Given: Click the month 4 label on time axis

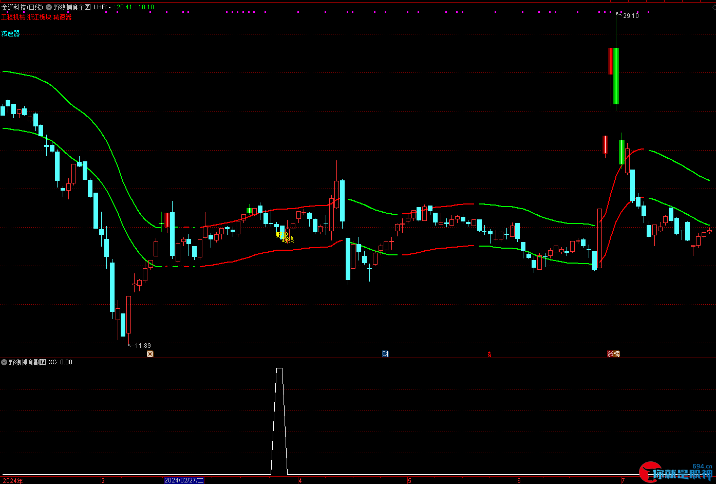Looking at the screenshot, I should [300, 481].
